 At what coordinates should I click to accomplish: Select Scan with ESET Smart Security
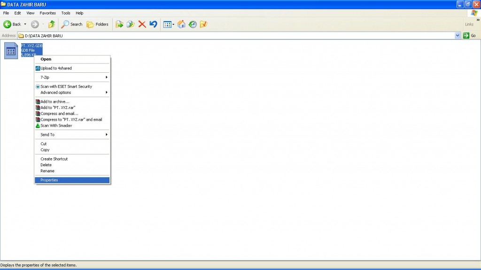tap(66, 86)
